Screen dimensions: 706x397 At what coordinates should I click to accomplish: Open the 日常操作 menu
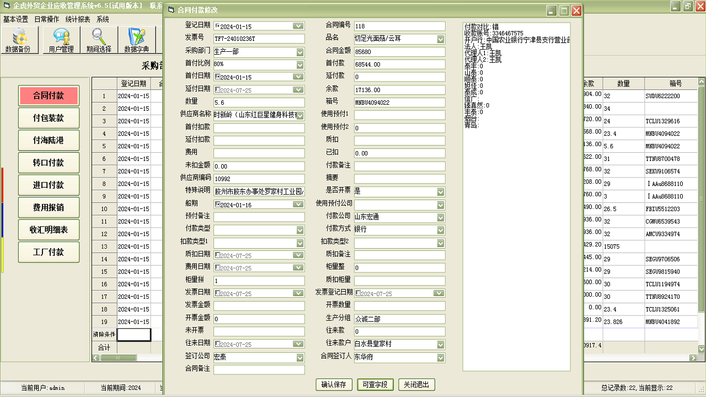pos(46,19)
